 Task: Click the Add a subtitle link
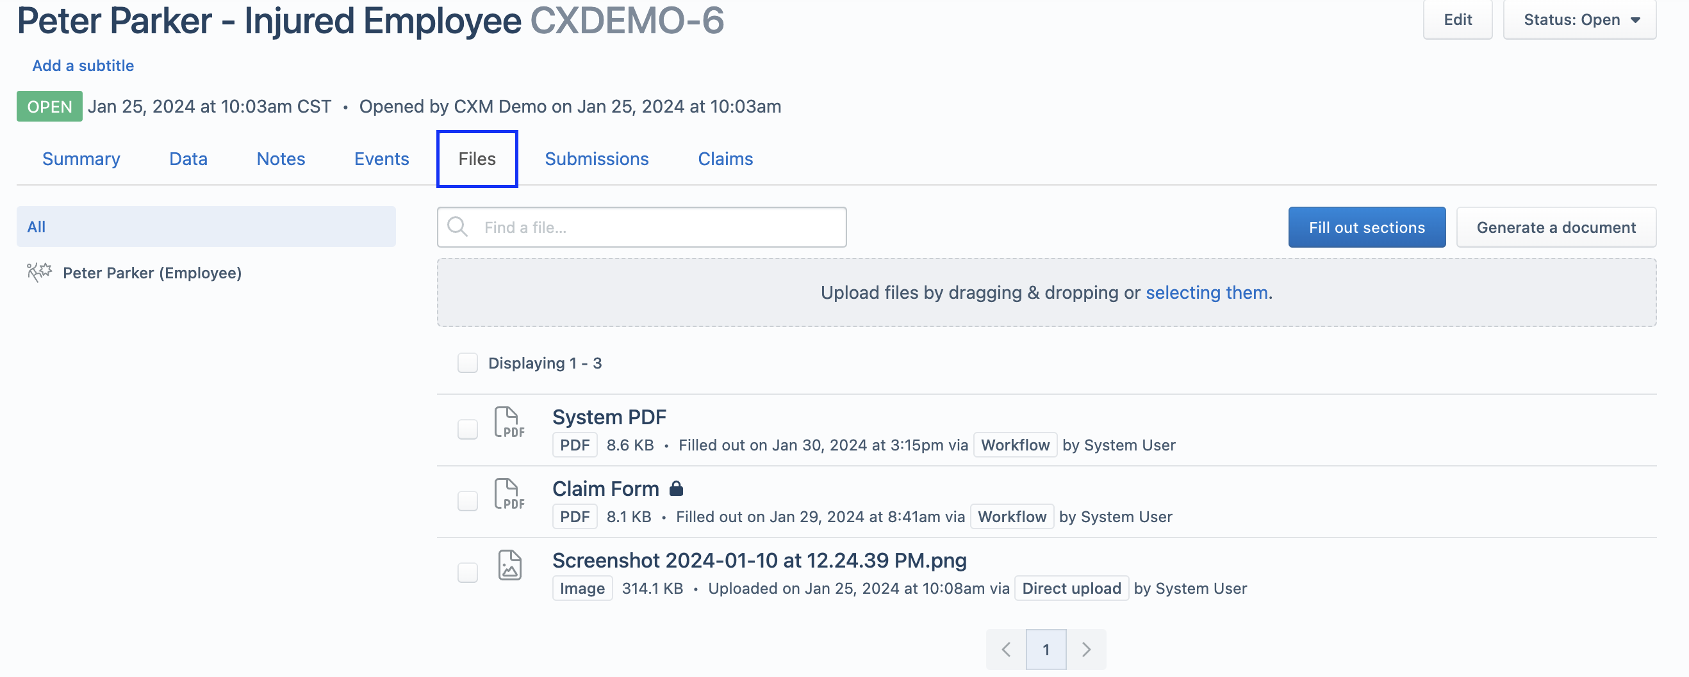pos(83,65)
